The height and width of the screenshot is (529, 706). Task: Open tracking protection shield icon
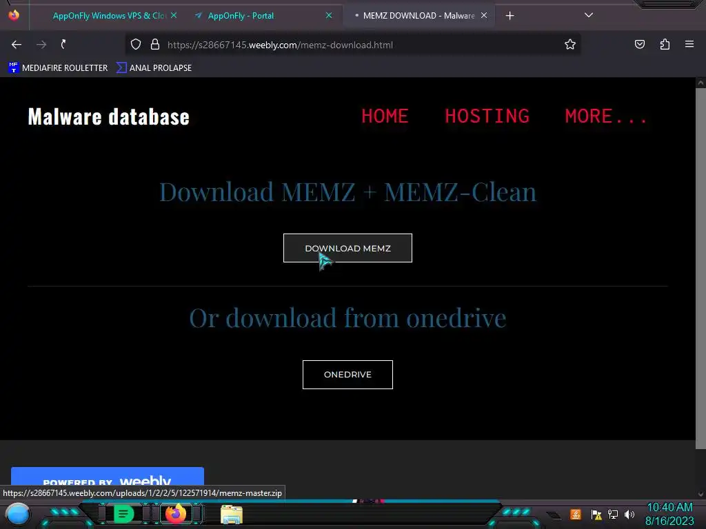click(136, 45)
